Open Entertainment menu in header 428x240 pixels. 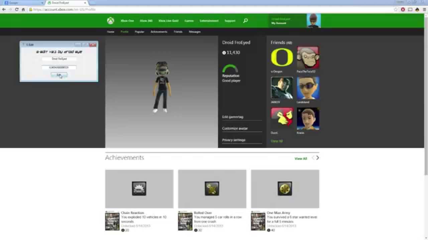coord(209,21)
